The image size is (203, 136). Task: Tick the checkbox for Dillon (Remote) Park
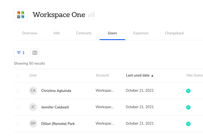pyautogui.click(x=18, y=124)
